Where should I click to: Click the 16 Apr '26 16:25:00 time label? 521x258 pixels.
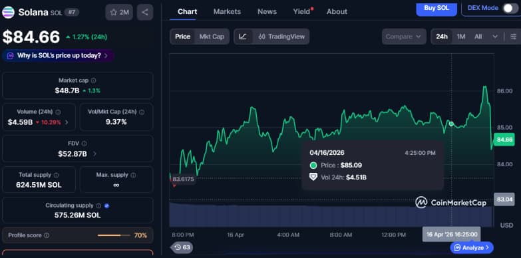[x=452, y=235]
